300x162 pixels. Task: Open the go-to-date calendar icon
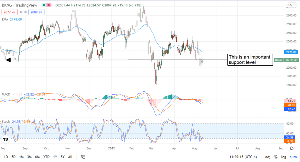pos(83,157)
